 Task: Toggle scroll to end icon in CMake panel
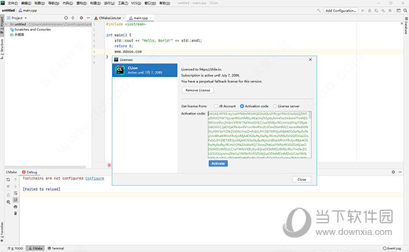pos(16,200)
